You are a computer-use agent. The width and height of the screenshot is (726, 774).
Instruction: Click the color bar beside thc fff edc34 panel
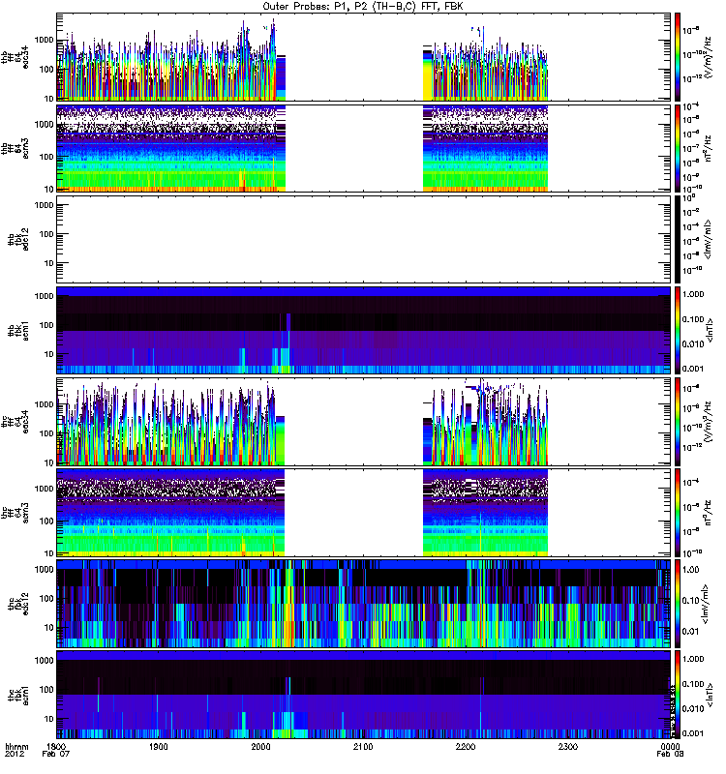(x=678, y=422)
